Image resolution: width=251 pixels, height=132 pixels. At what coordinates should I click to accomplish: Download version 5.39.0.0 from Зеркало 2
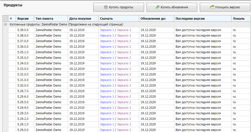pyautogui.click(x=124, y=30)
